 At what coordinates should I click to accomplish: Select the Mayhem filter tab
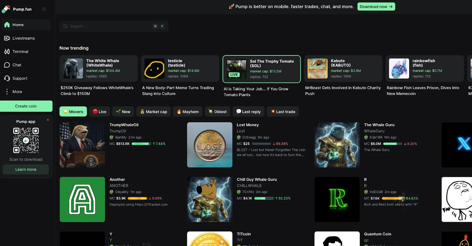[x=188, y=112]
